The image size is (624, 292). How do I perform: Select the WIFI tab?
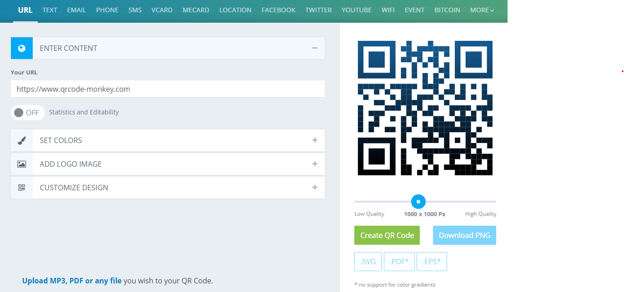(x=388, y=10)
